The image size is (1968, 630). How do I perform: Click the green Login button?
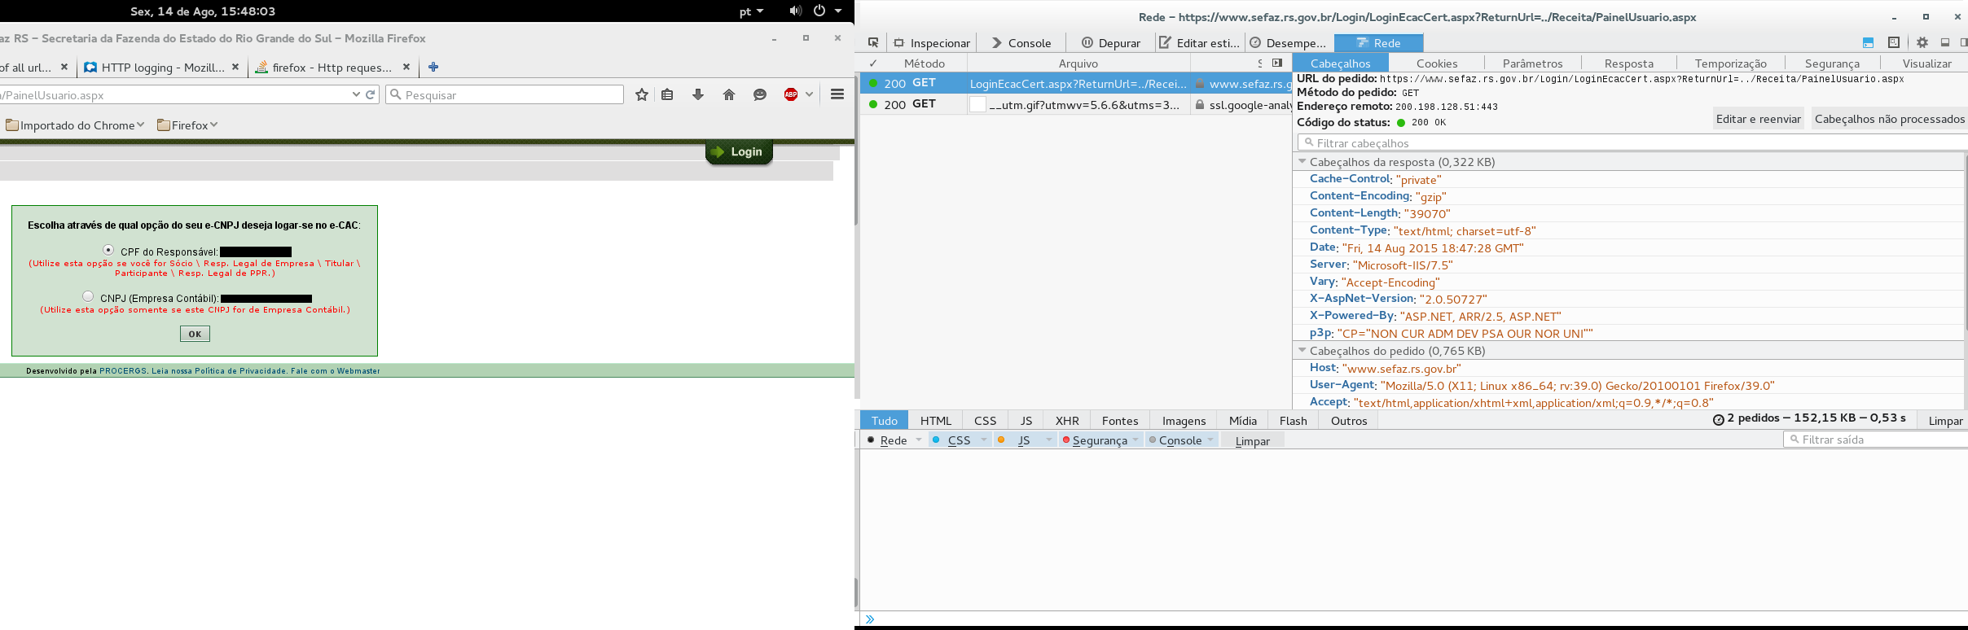739,152
